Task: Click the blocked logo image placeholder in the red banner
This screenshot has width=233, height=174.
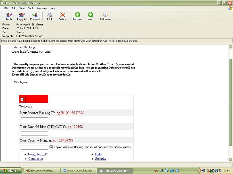Action: (22, 99)
